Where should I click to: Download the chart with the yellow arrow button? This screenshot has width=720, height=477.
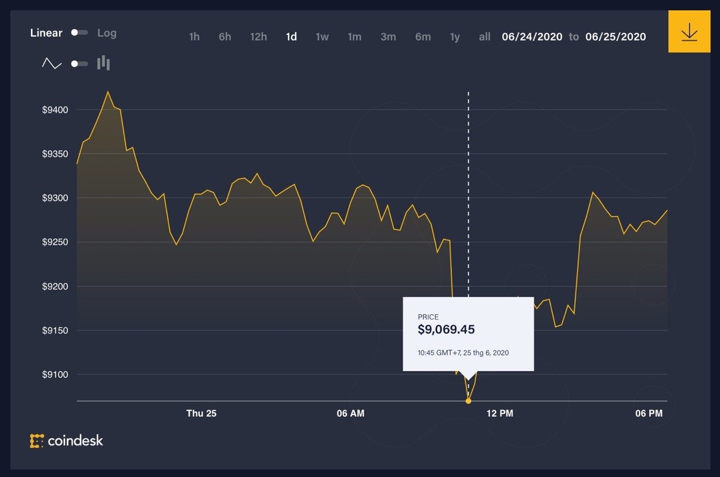(x=689, y=32)
